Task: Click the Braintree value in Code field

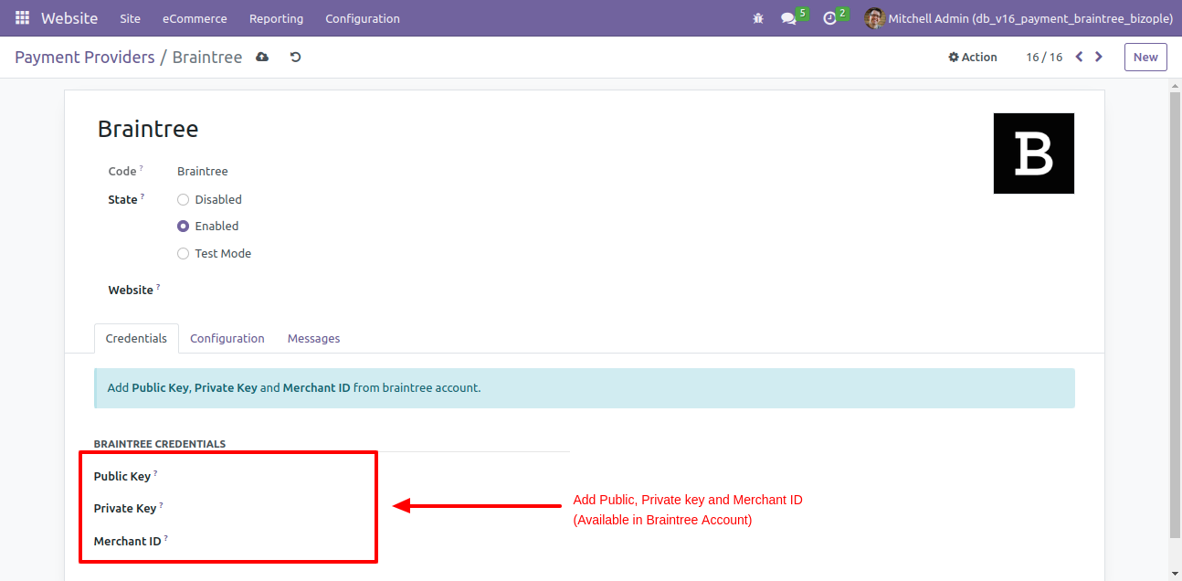Action: tap(203, 172)
